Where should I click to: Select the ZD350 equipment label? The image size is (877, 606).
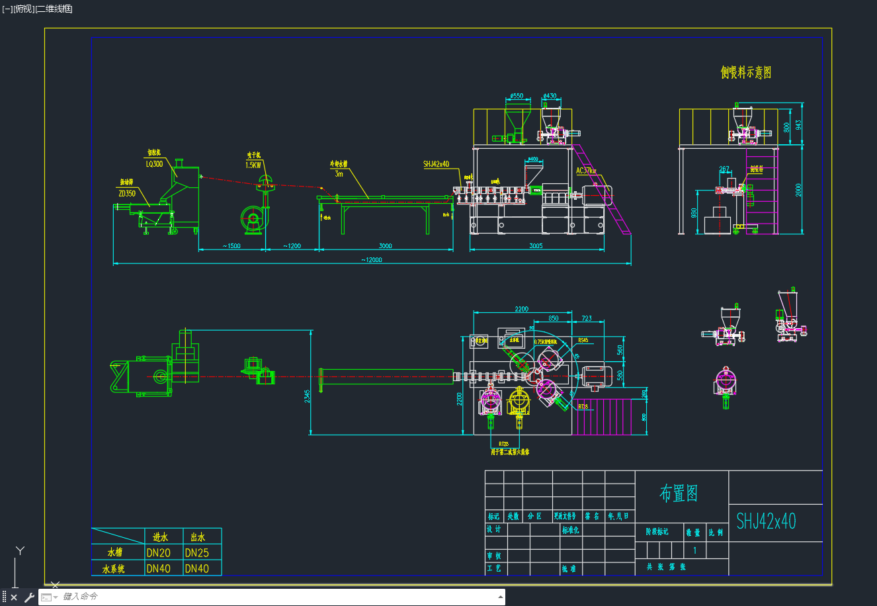127,193
